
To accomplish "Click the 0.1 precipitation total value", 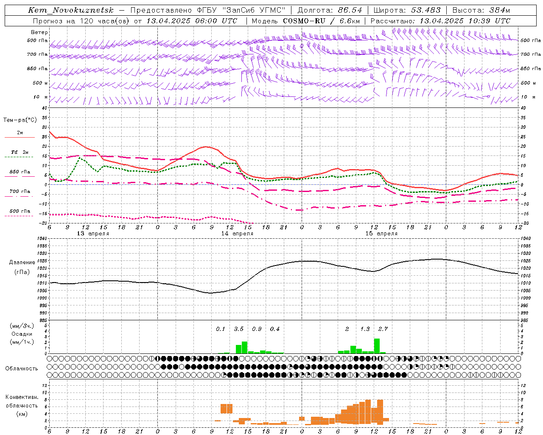I will [221, 329].
